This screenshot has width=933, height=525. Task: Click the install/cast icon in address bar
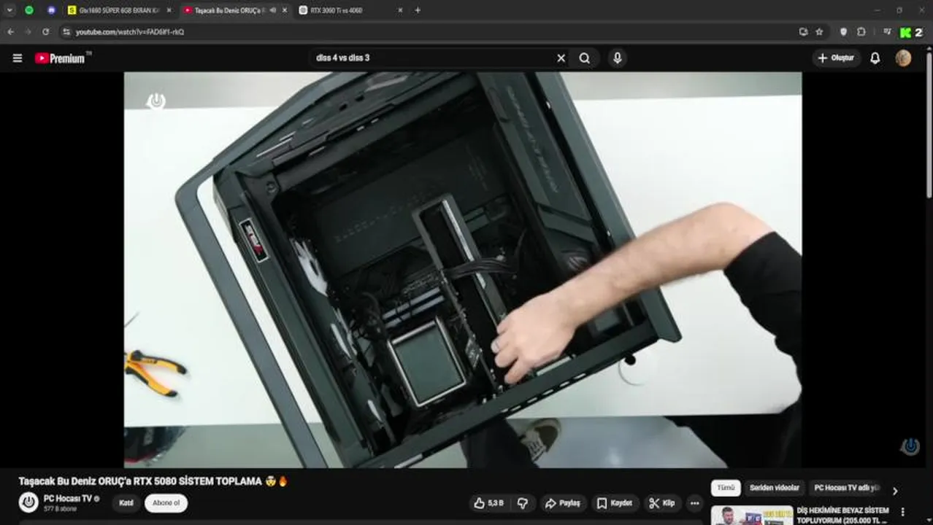803,32
